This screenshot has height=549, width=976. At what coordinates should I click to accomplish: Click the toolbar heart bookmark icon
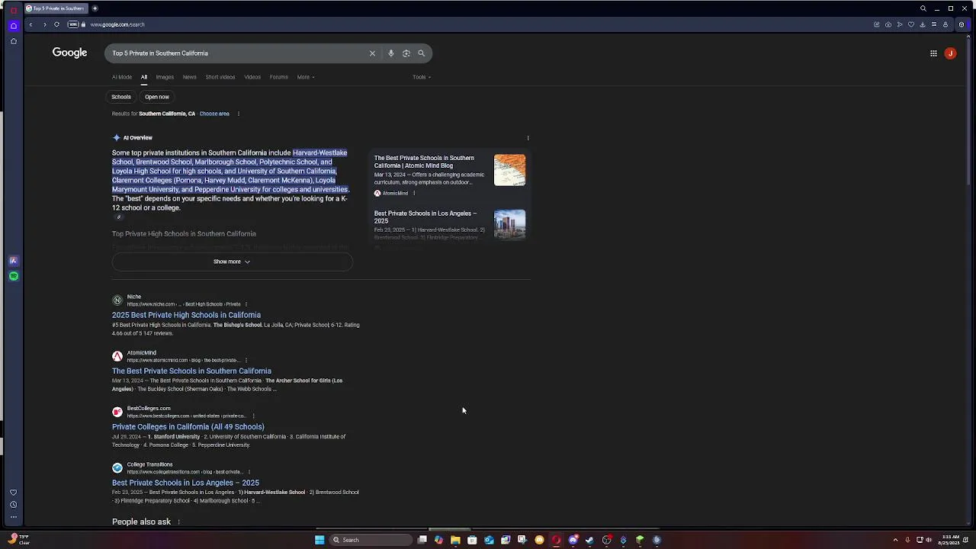point(910,24)
